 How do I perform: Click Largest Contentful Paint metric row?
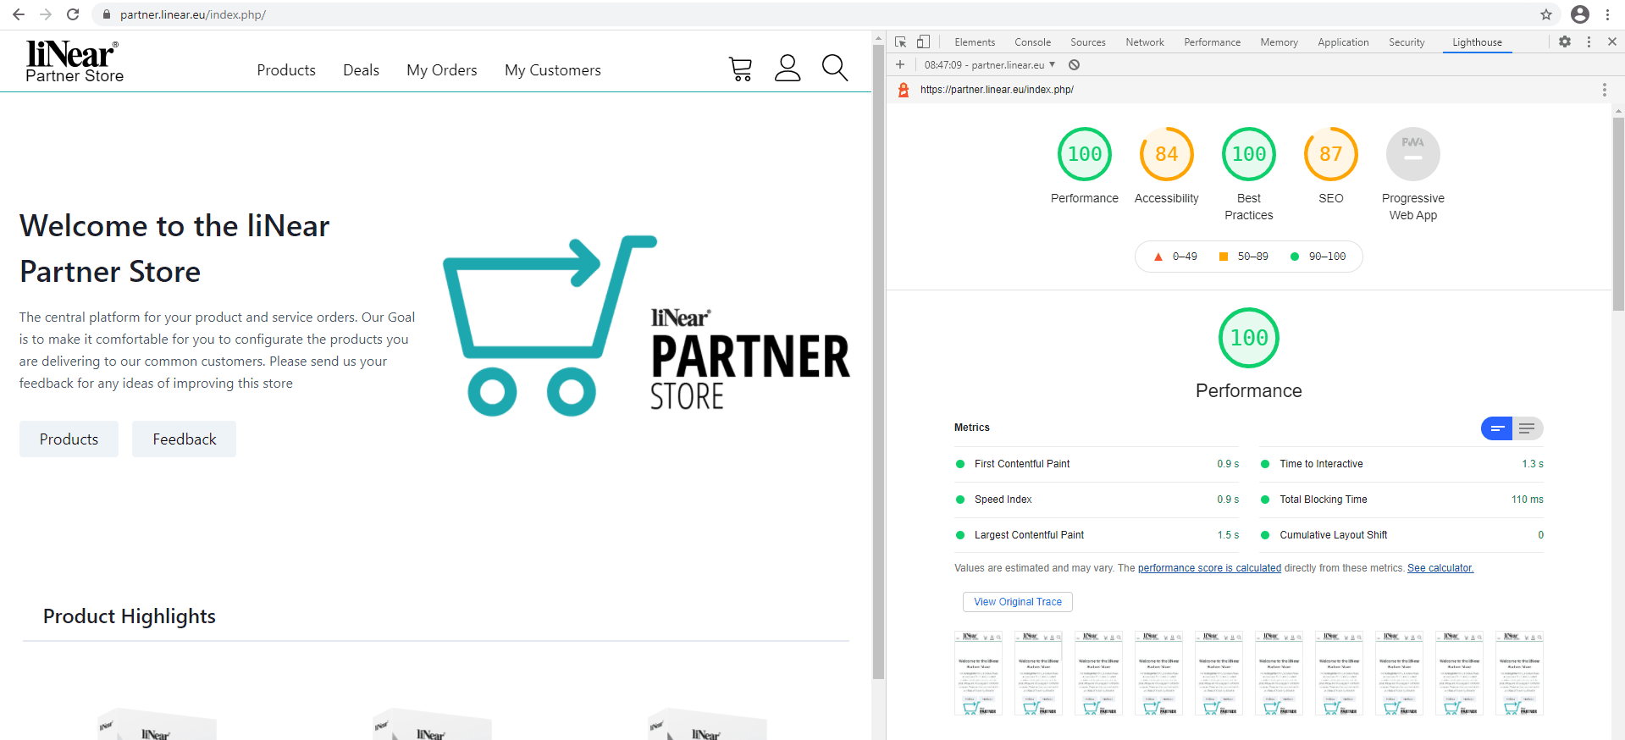tap(1097, 535)
